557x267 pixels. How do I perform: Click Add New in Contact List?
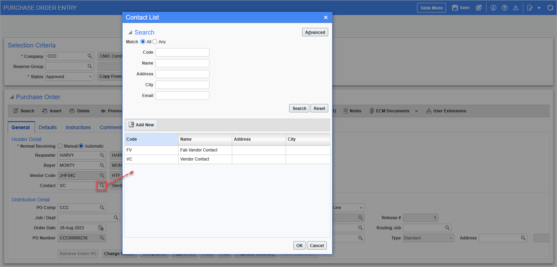[141, 125]
